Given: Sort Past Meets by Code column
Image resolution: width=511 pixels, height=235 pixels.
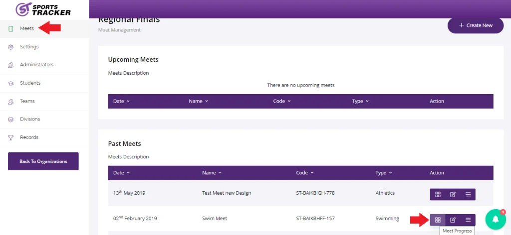Looking at the screenshot, I should click(305, 173).
